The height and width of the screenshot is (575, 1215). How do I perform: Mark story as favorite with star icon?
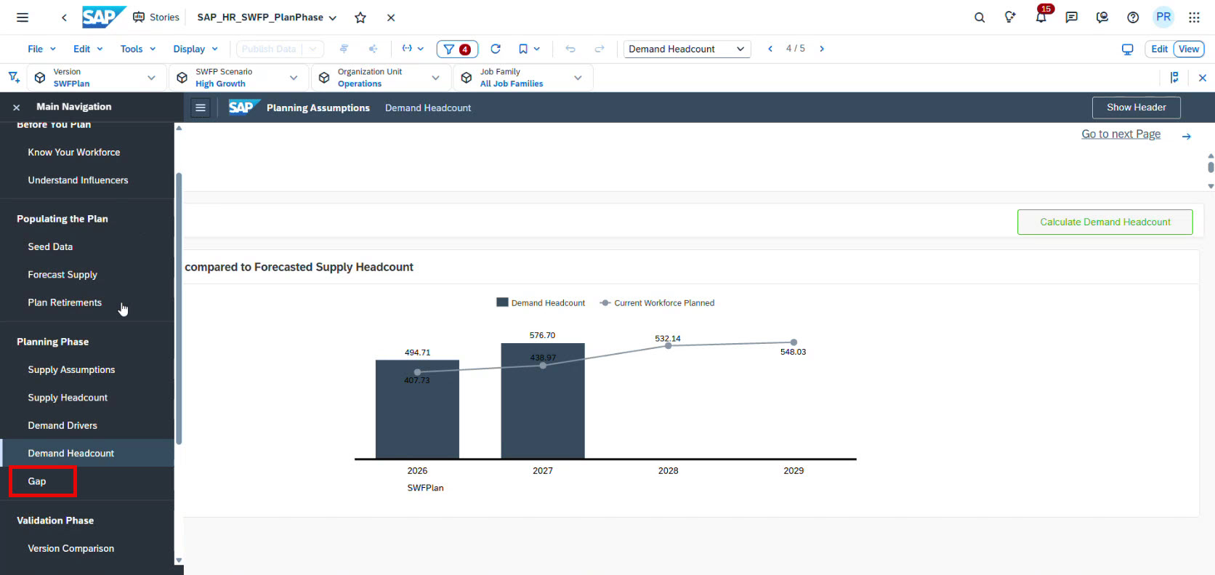pyautogui.click(x=360, y=17)
